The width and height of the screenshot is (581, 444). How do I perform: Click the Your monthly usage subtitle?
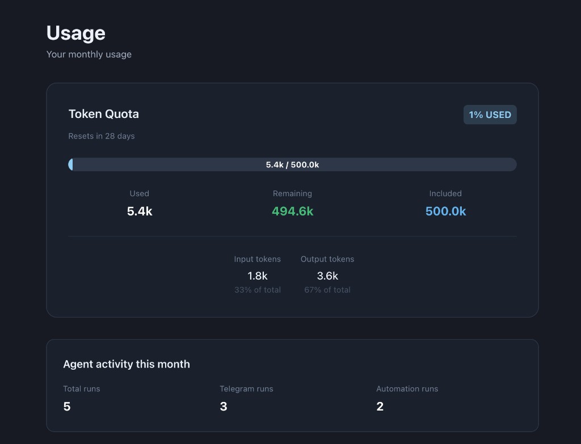tap(89, 54)
